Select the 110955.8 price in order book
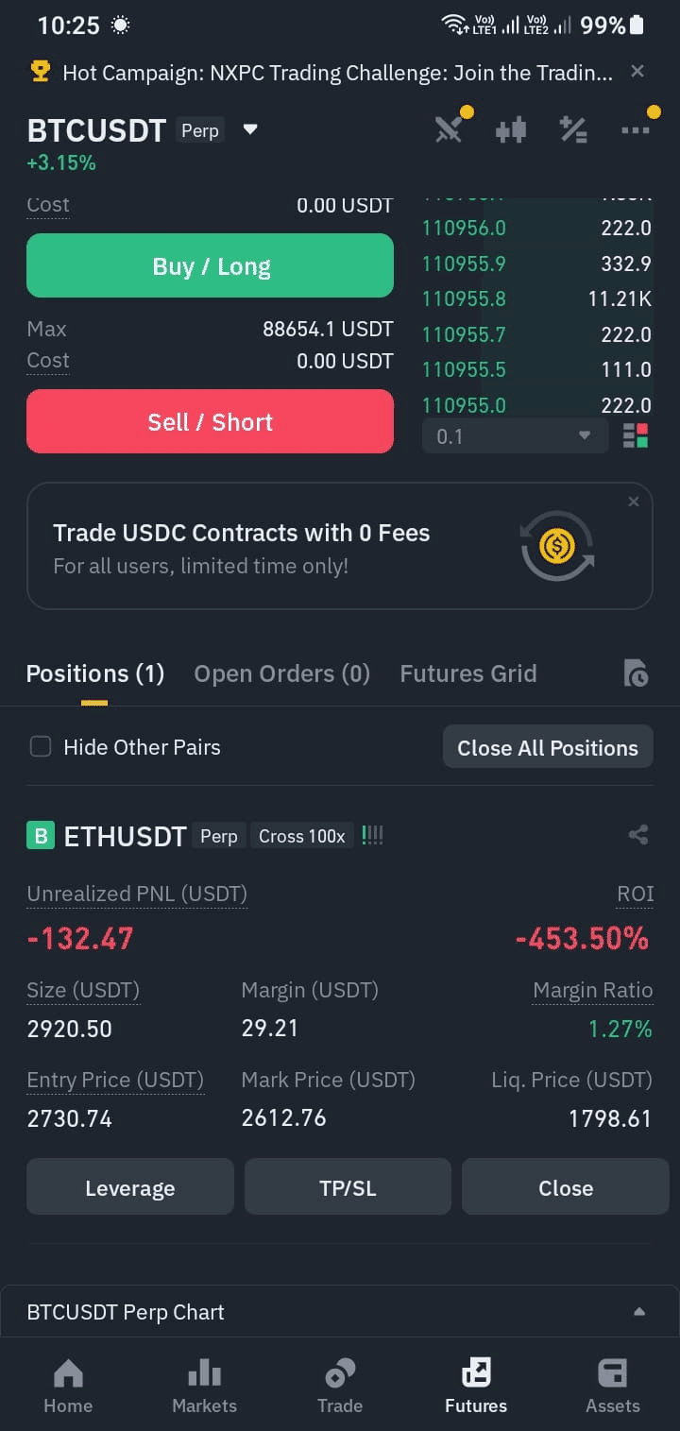 (464, 298)
